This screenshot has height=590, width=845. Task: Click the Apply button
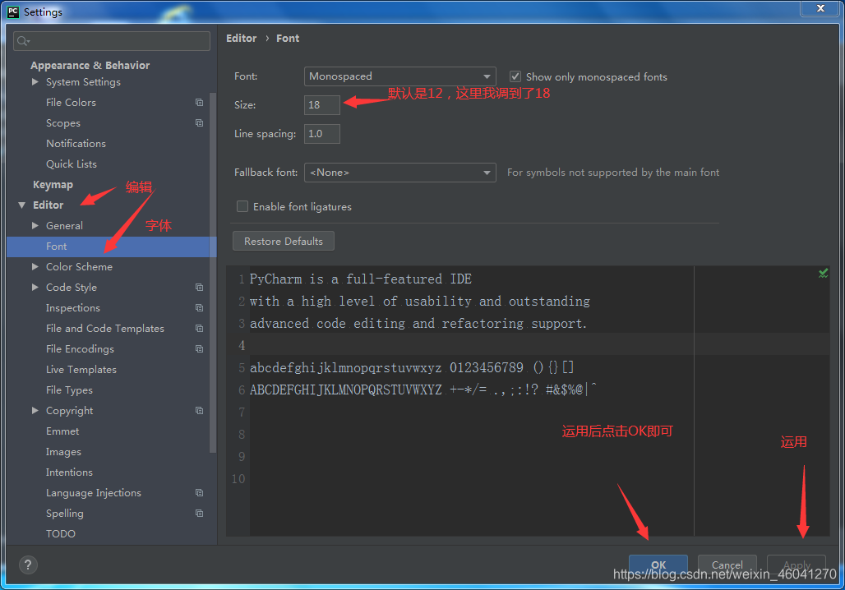[796, 565]
